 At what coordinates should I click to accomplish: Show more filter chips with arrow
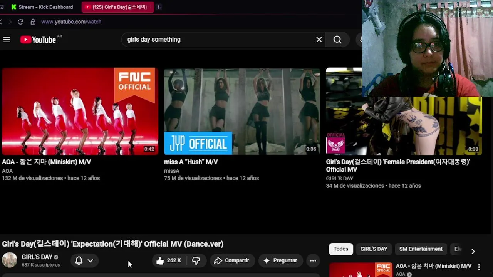tap(473, 251)
